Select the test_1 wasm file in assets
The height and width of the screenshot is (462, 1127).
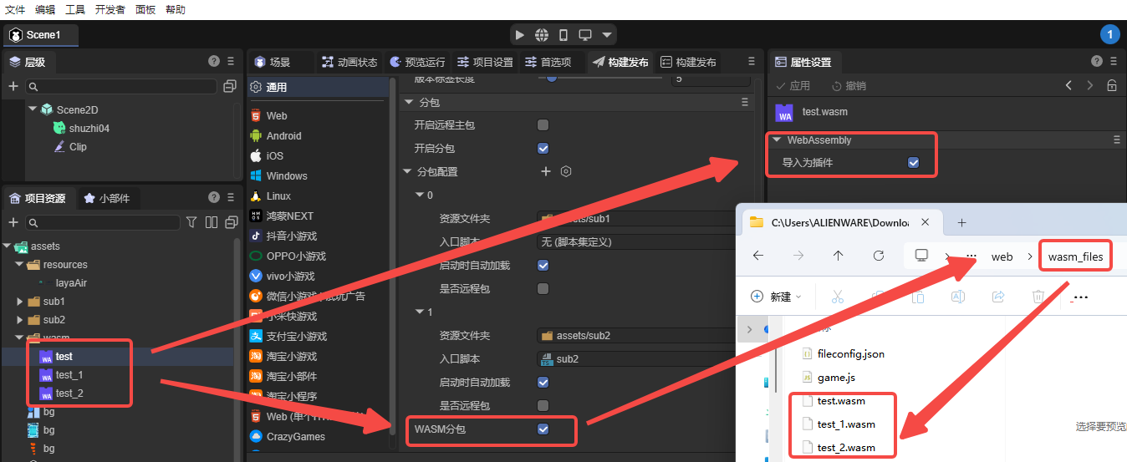click(x=69, y=375)
